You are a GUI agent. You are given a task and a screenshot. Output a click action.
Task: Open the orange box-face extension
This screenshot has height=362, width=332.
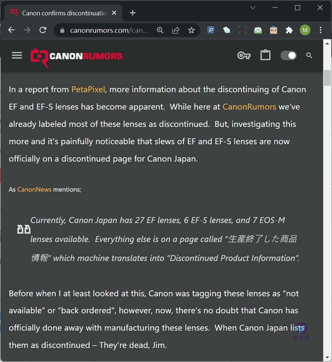pyautogui.click(x=273, y=30)
